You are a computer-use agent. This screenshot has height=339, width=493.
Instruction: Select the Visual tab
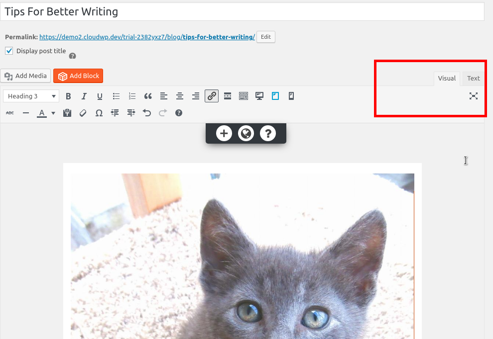click(x=447, y=78)
